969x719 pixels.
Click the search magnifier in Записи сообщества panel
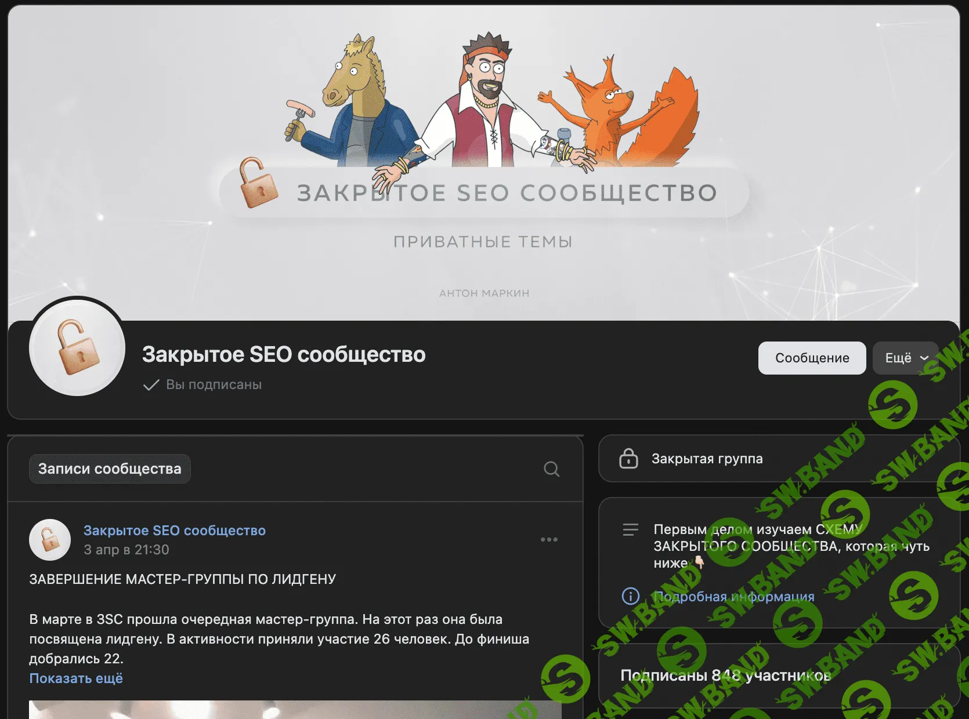(550, 469)
